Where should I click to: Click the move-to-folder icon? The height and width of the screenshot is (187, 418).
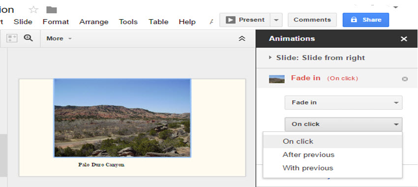pyautogui.click(x=52, y=10)
